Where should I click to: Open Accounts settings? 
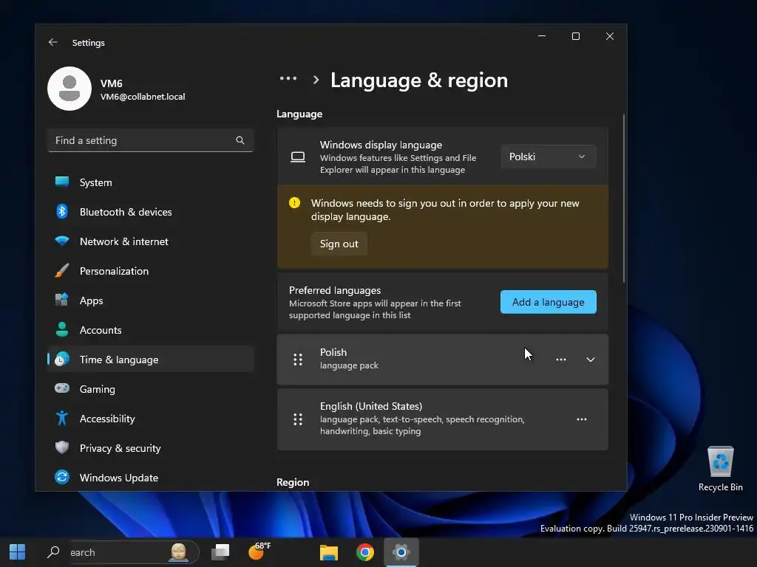coord(151,330)
